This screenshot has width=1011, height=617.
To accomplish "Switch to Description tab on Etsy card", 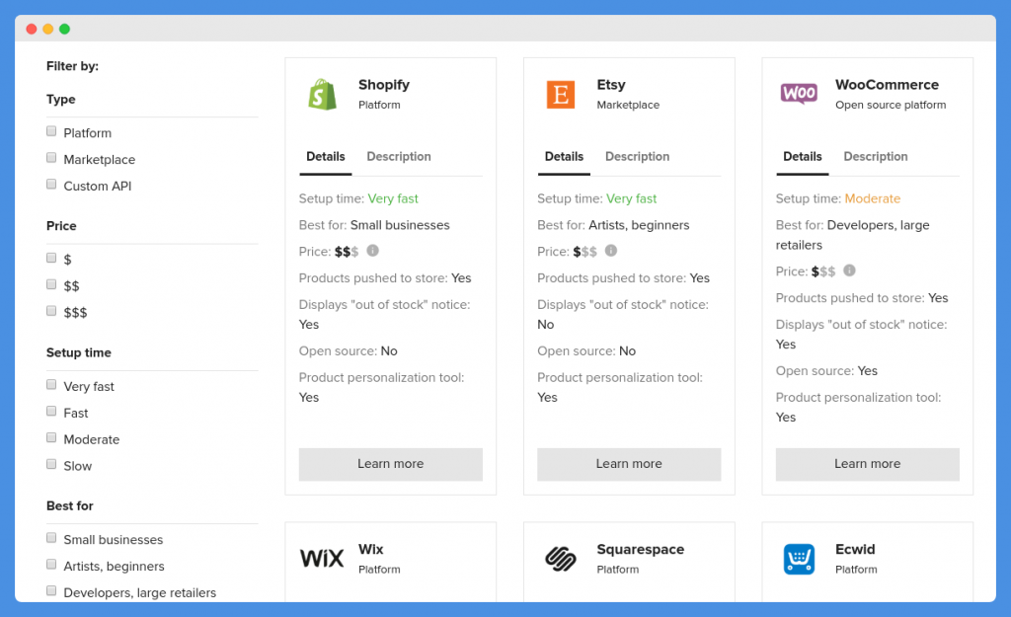I will click(x=637, y=157).
